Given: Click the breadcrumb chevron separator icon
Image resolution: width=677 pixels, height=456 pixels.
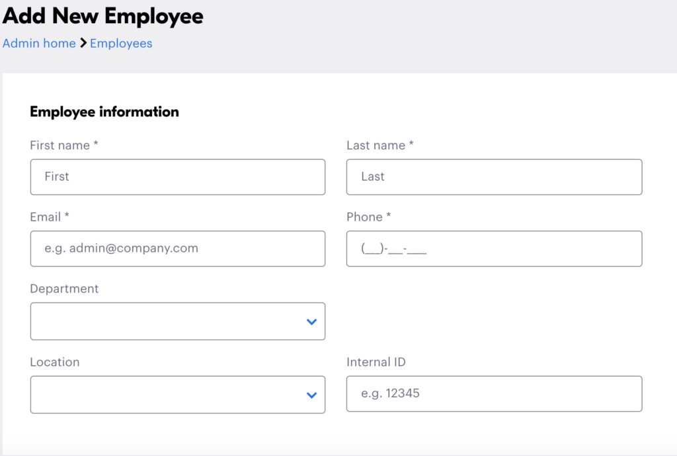Looking at the screenshot, I should (x=83, y=43).
